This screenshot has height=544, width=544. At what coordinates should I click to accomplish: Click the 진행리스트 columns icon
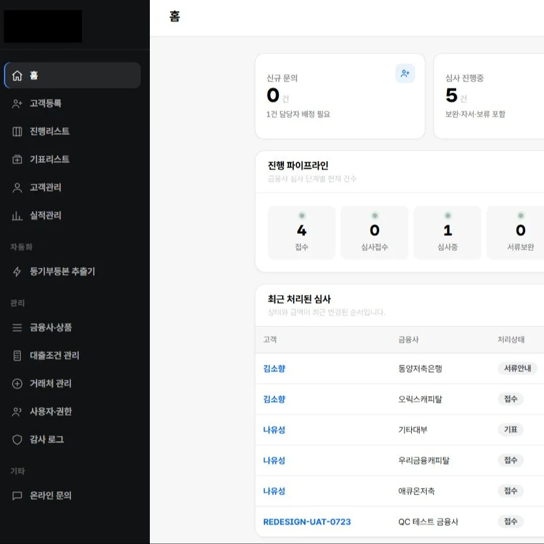coord(17,132)
